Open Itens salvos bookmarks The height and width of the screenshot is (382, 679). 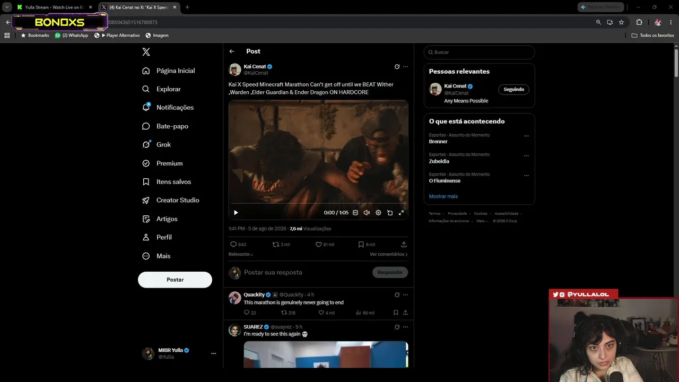[167, 182]
